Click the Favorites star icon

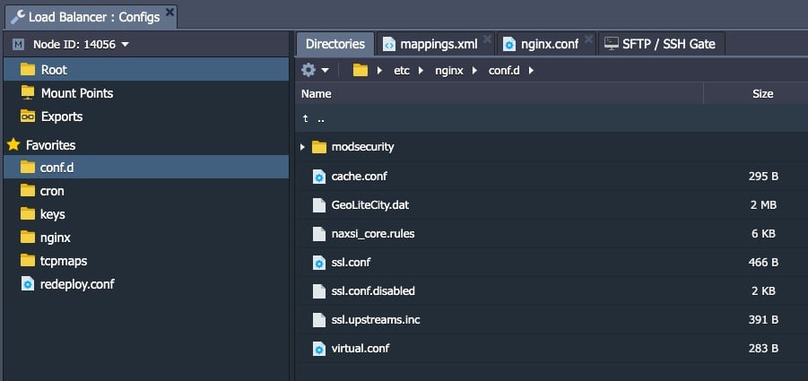coord(14,144)
